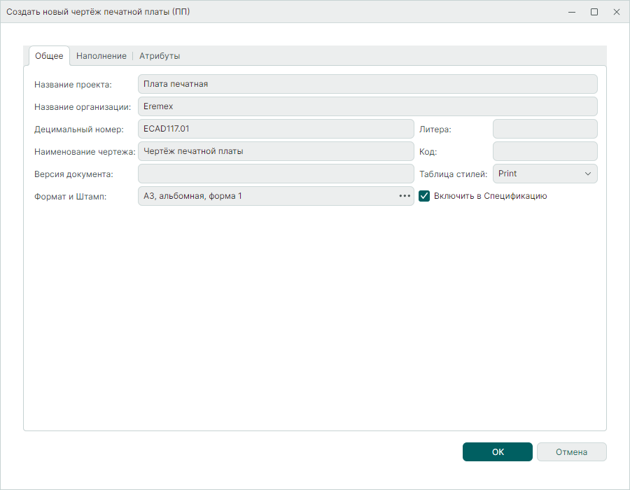Click the Отмена button
Image resolution: width=630 pixels, height=490 pixels.
point(571,451)
